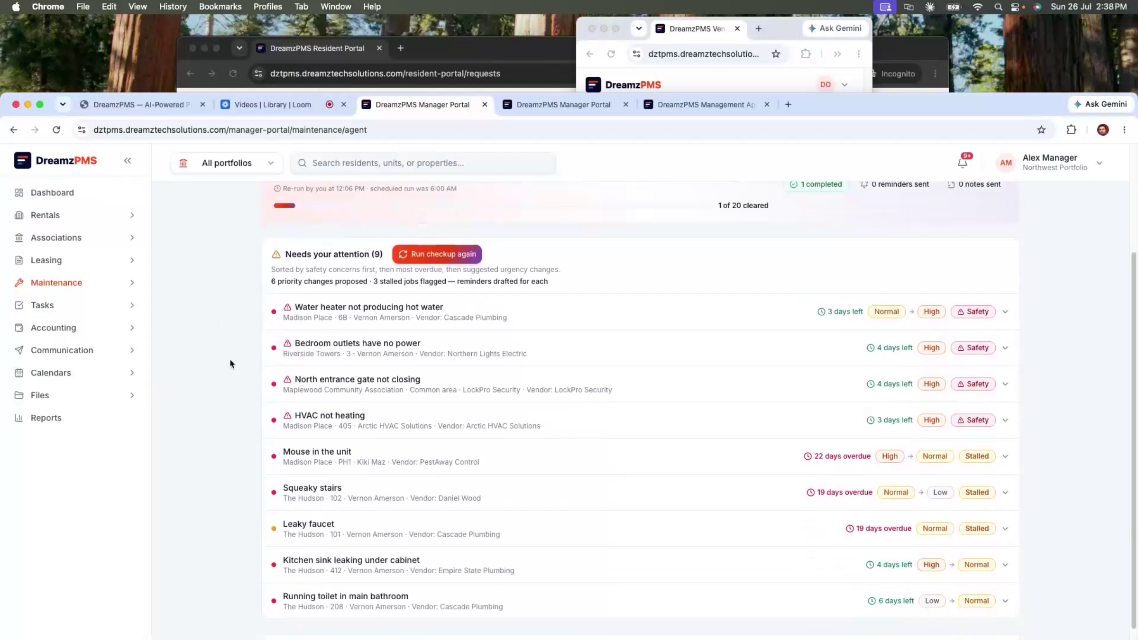Click the Files folder icon
Image resolution: width=1138 pixels, height=640 pixels.
pos(19,395)
